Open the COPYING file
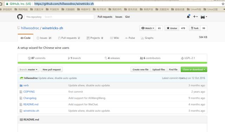 (29, 91)
